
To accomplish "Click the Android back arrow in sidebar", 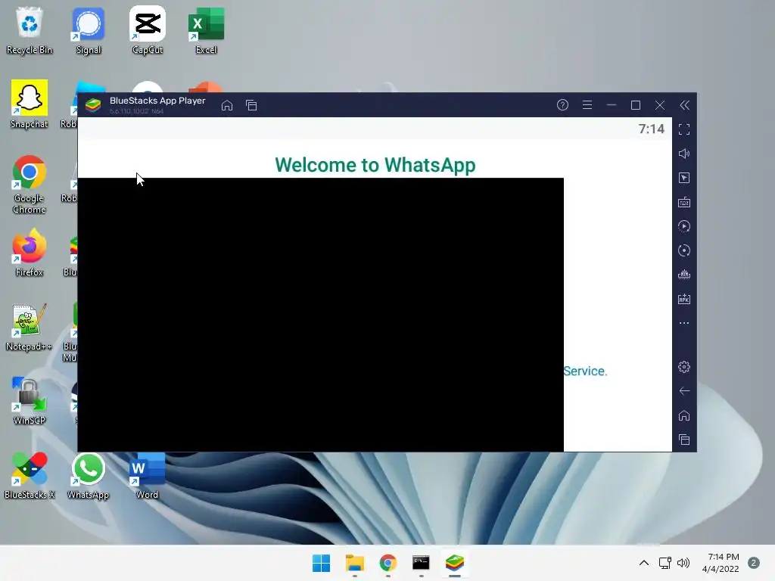I will (684, 391).
